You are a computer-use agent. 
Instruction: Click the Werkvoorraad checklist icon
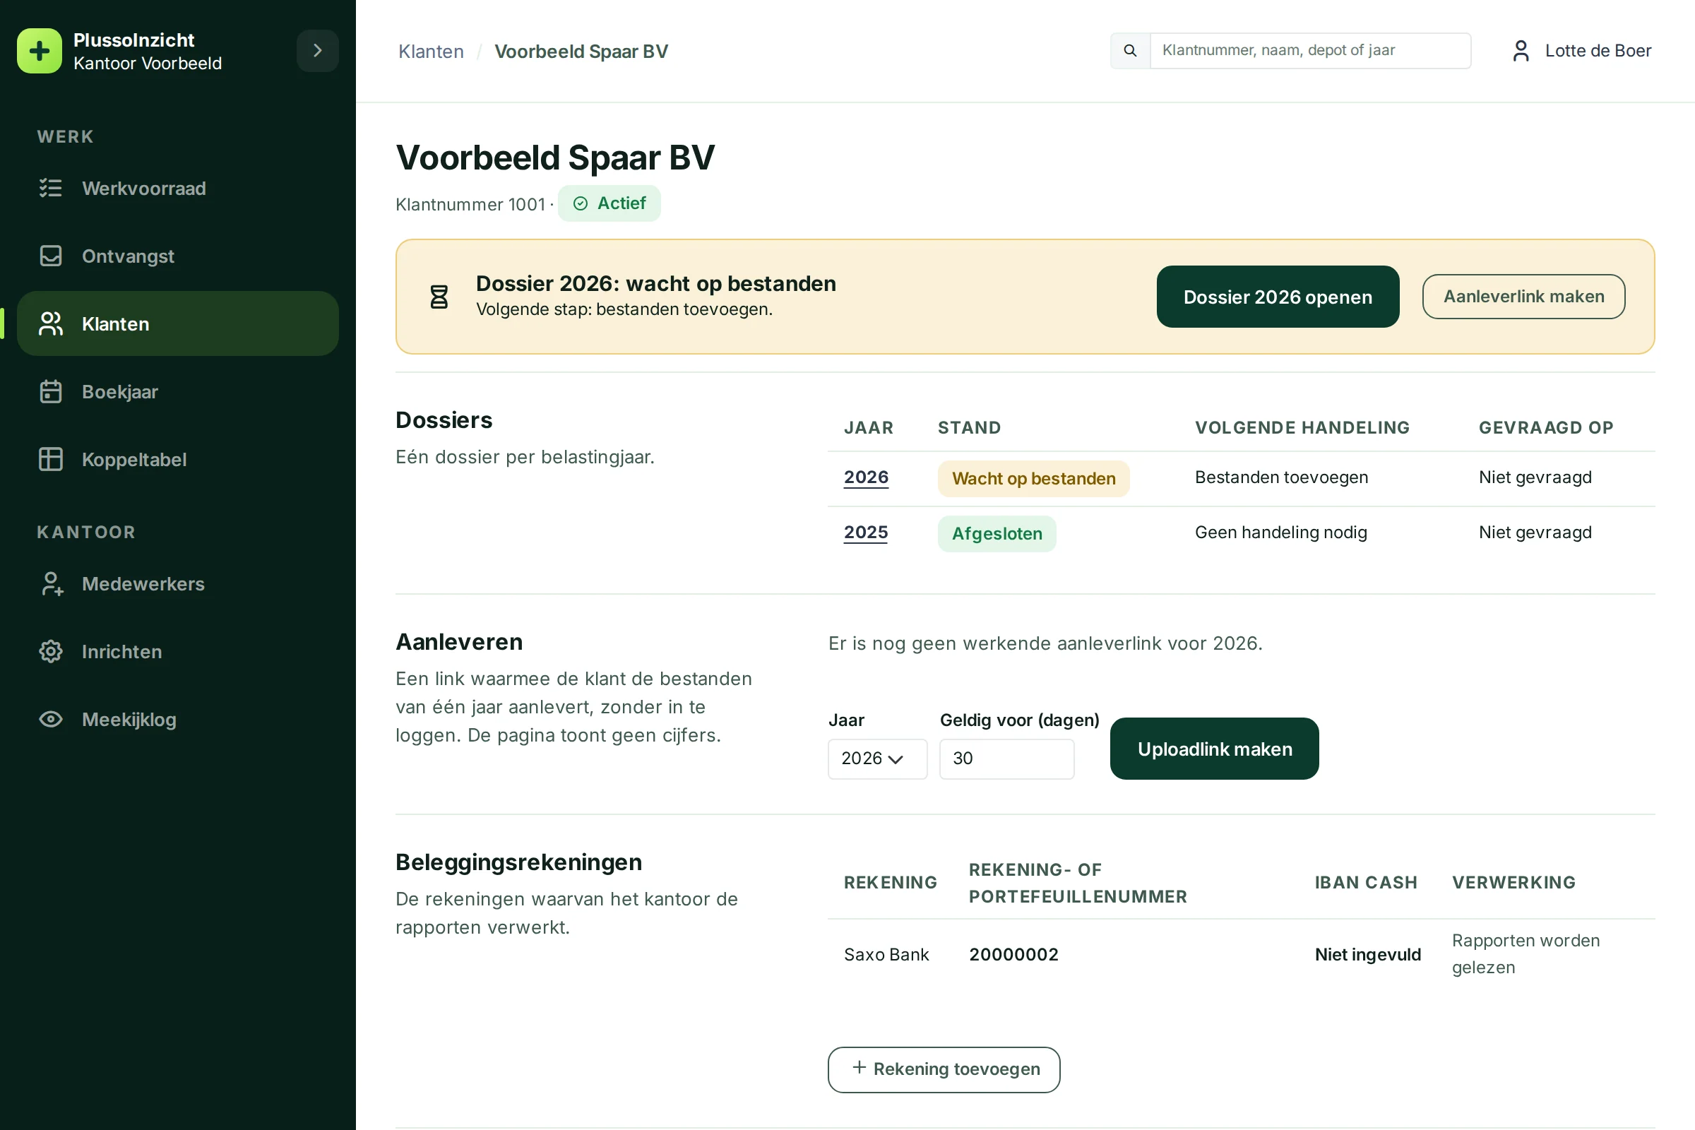[x=50, y=188]
